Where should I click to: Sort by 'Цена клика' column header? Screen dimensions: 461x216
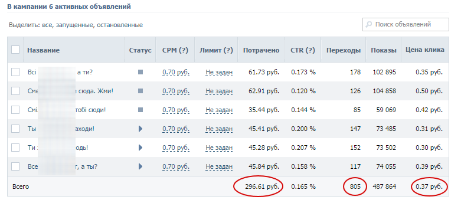[425, 50]
